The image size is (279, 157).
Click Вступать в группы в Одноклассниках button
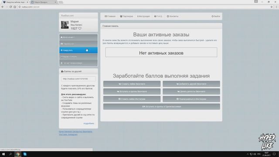pyautogui.click(x=162, y=106)
